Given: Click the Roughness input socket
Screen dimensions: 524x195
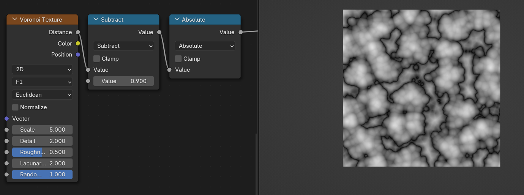Looking at the screenshot, I should (x=6, y=152).
